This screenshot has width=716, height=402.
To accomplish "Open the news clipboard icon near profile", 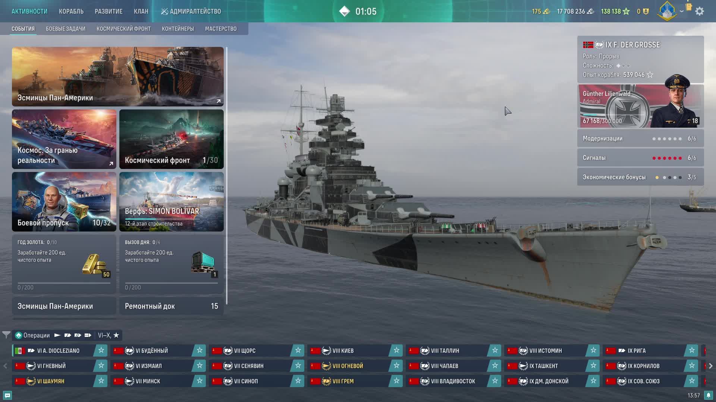I will pos(688,7).
